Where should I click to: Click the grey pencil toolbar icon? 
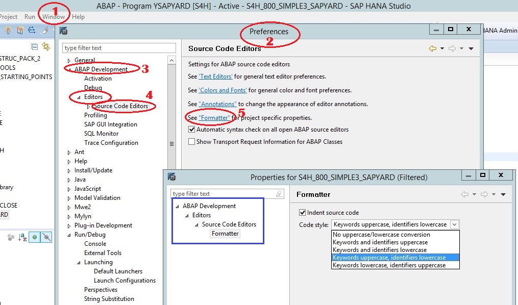point(44,31)
